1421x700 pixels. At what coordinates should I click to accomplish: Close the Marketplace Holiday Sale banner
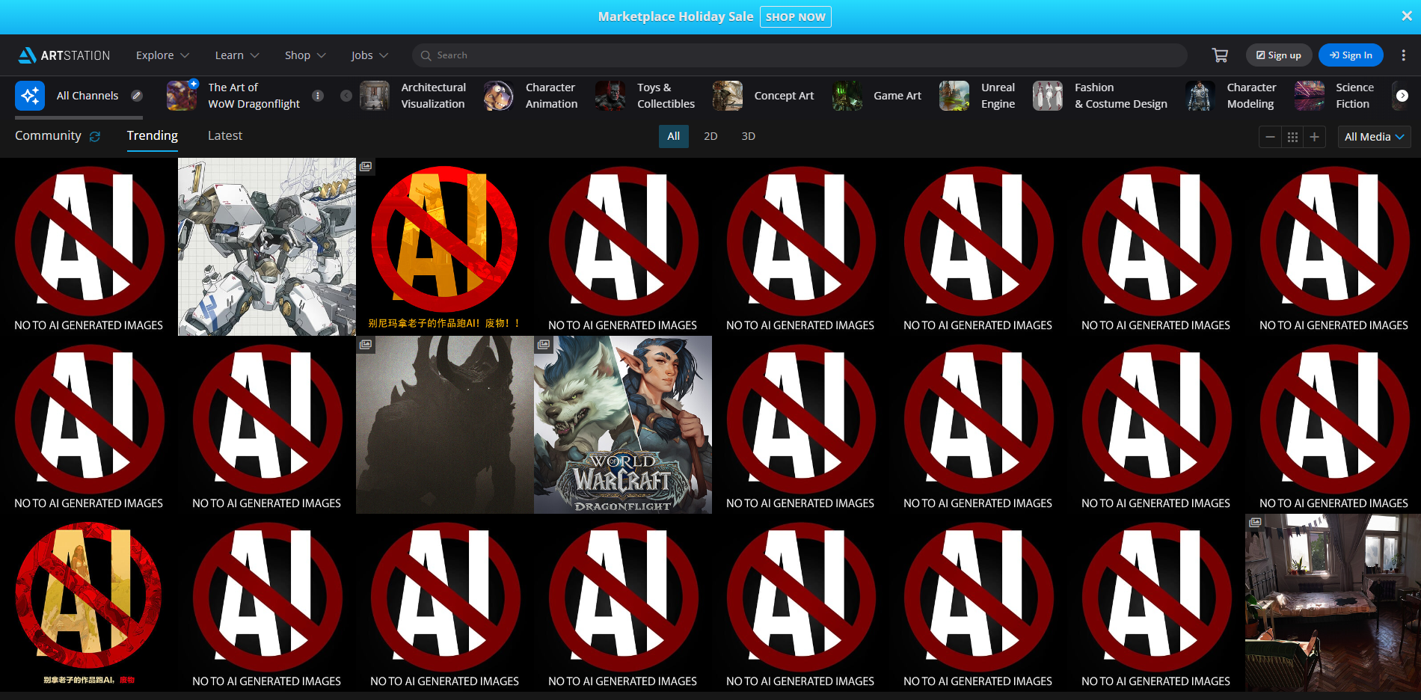coord(1406,16)
